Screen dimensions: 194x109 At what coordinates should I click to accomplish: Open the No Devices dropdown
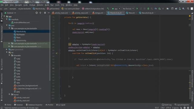pyautogui.click(x=128, y=9)
